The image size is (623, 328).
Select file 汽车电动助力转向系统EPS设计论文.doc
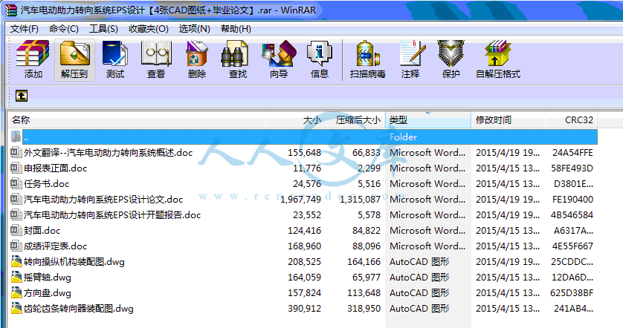(103, 199)
